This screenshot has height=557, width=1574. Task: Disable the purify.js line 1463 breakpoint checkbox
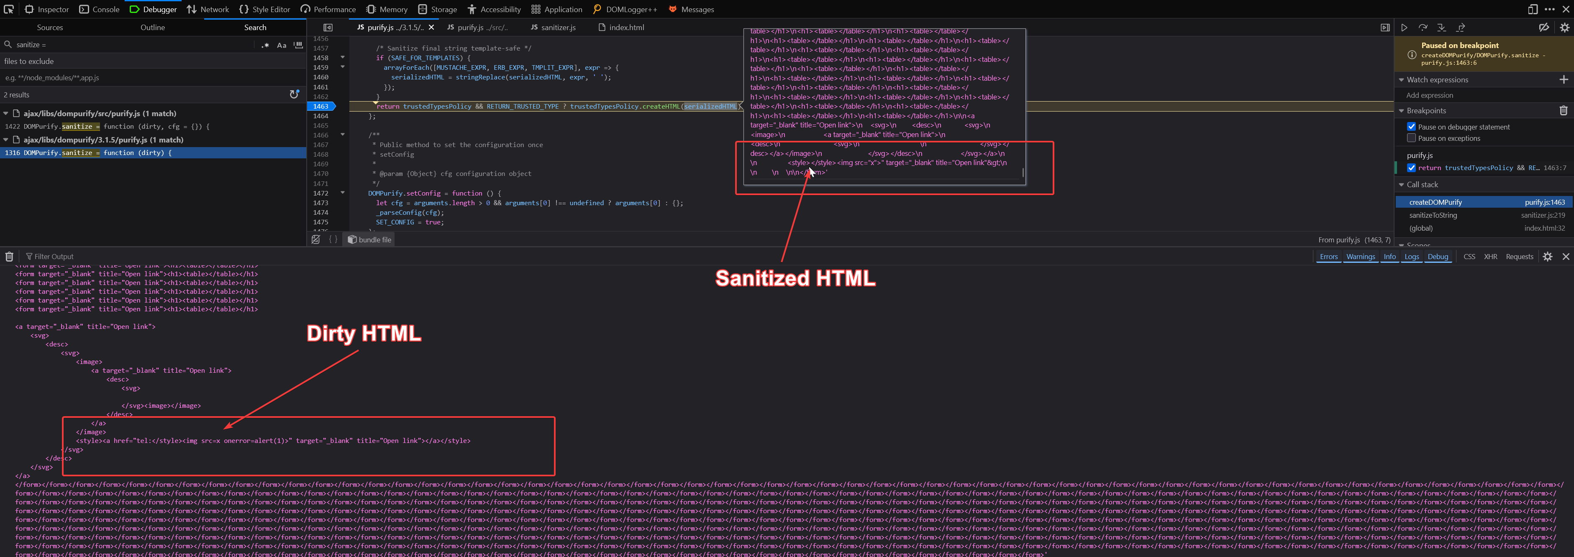[1412, 168]
